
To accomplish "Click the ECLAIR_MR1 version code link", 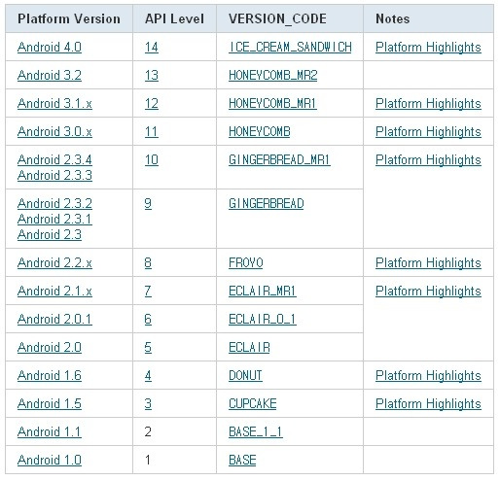I will 263,291.
